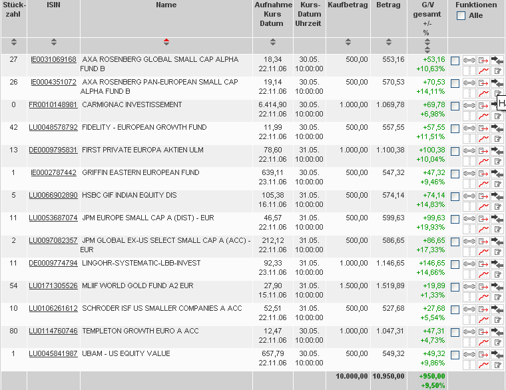Sort table by ISIN column arrows
The height and width of the screenshot is (390, 506).
click(53, 42)
